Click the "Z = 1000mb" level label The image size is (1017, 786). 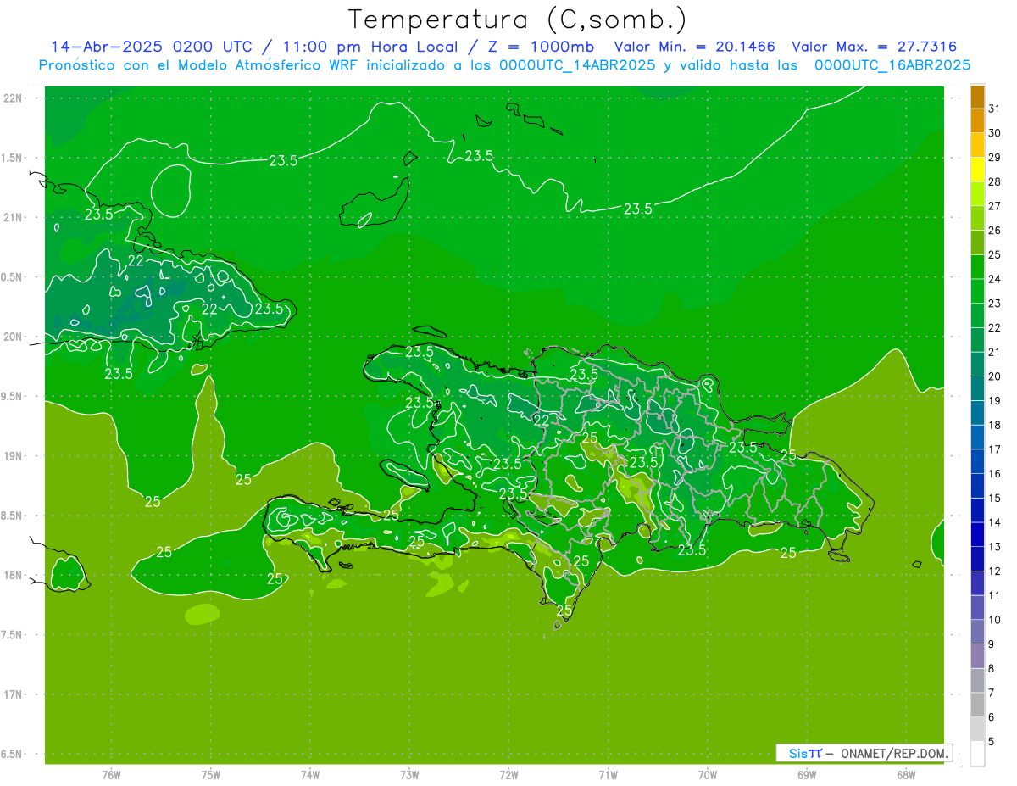[x=541, y=47]
